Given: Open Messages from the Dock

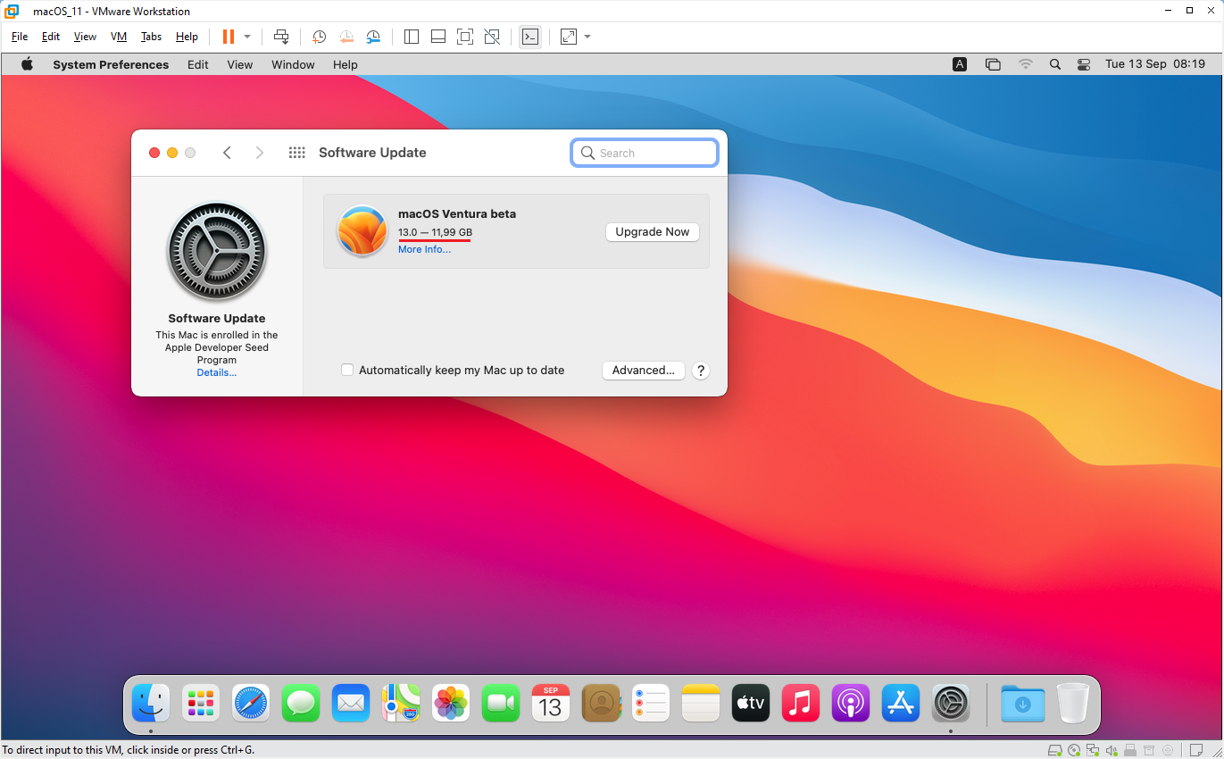Looking at the screenshot, I should tap(301, 704).
